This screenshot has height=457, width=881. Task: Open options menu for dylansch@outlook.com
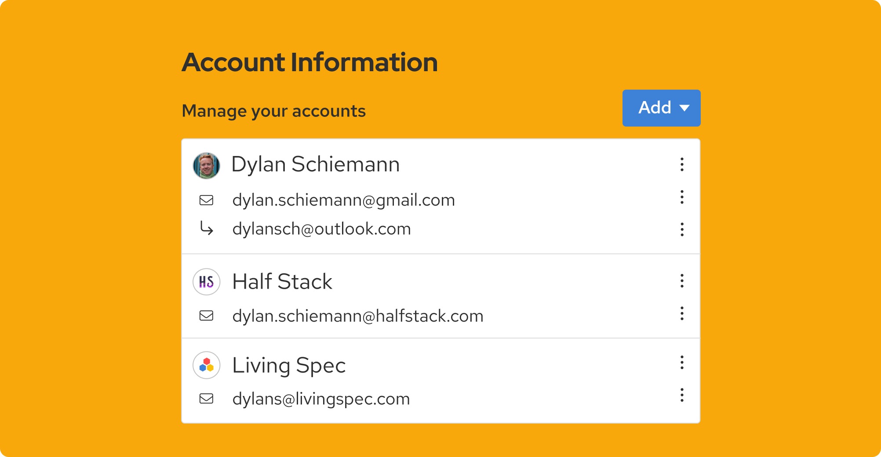pos(682,229)
